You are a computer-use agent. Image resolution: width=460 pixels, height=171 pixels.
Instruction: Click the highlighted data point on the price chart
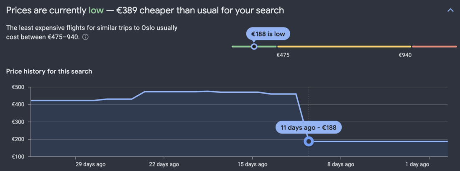tap(309, 141)
